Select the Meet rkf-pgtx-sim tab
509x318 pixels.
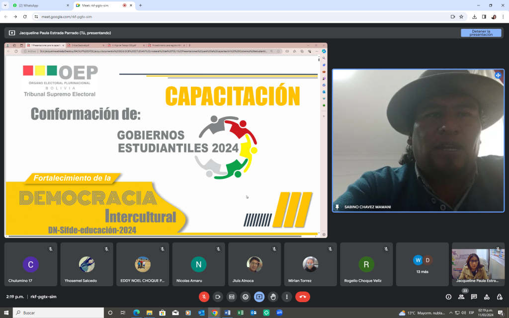pos(104,5)
